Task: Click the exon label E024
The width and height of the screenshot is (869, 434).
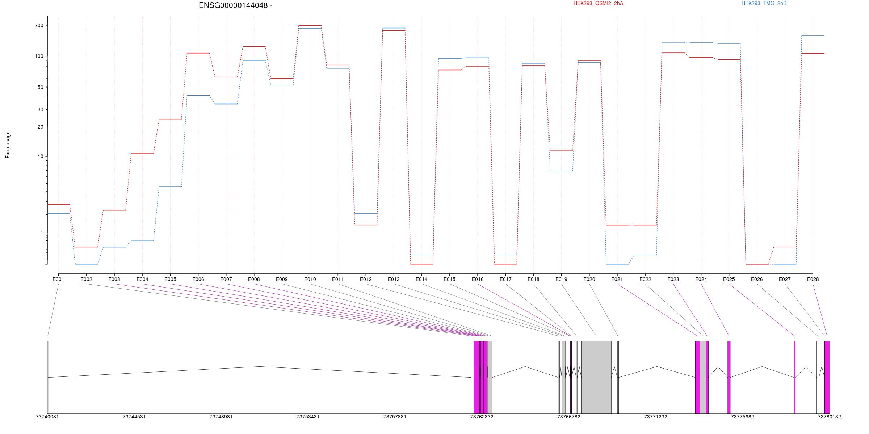Action: coord(701,279)
